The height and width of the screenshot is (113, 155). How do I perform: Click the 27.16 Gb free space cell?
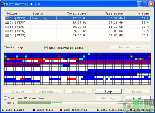tap(106, 23)
